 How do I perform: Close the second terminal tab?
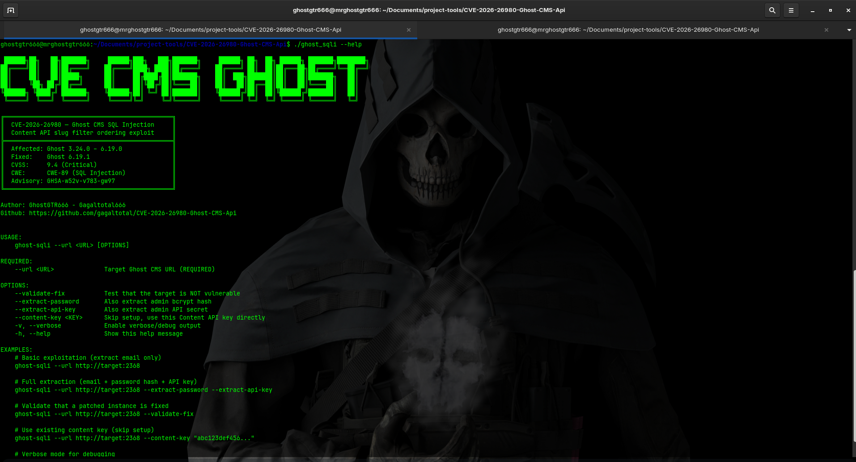pyautogui.click(x=826, y=30)
